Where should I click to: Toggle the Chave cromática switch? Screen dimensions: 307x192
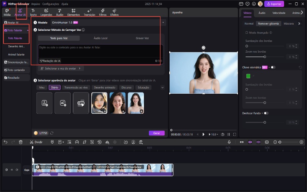[273, 67]
